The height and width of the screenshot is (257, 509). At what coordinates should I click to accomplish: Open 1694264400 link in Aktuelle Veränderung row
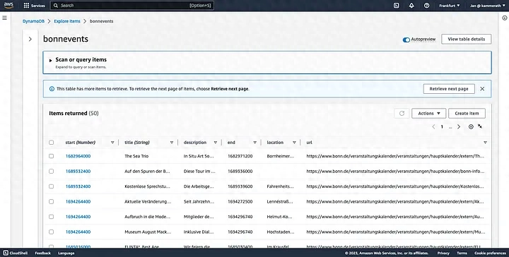78,202
